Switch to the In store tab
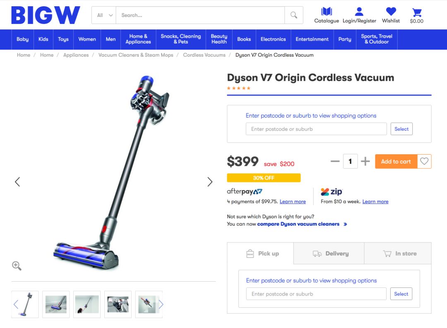Viewport: 447px width, 328px height. 398,253
